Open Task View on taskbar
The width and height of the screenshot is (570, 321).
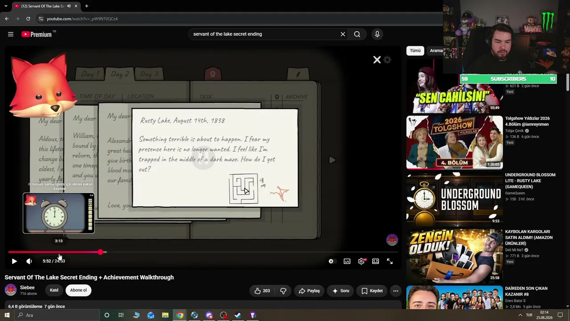pyautogui.click(x=121, y=315)
